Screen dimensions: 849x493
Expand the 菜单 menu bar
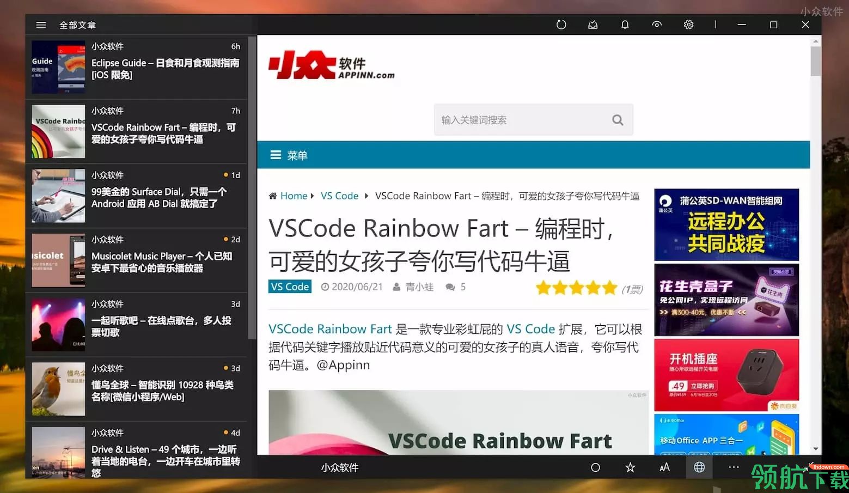tap(533, 155)
